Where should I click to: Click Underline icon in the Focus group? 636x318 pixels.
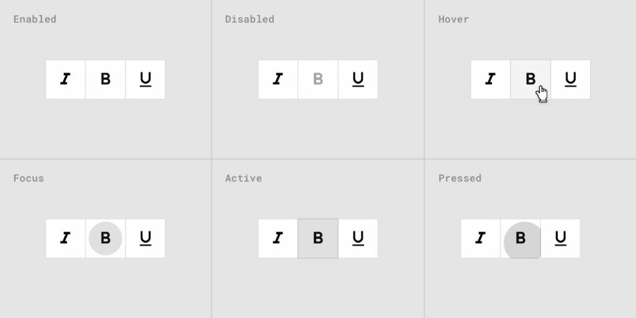[145, 238]
